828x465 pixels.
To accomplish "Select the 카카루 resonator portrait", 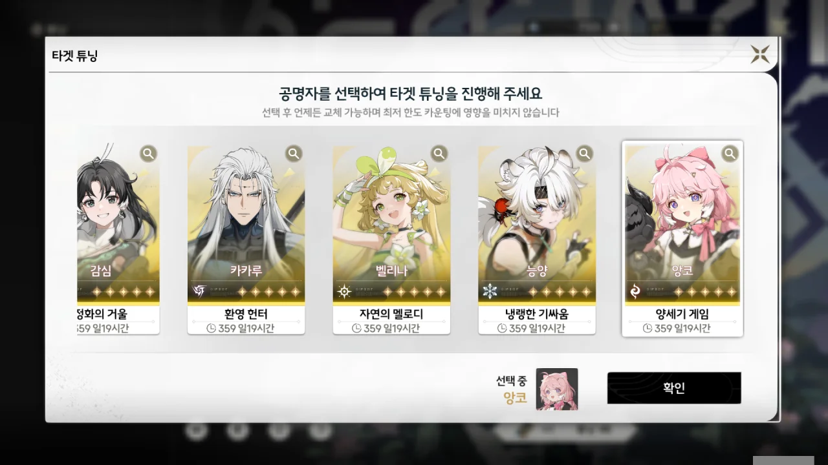I will click(x=246, y=223).
